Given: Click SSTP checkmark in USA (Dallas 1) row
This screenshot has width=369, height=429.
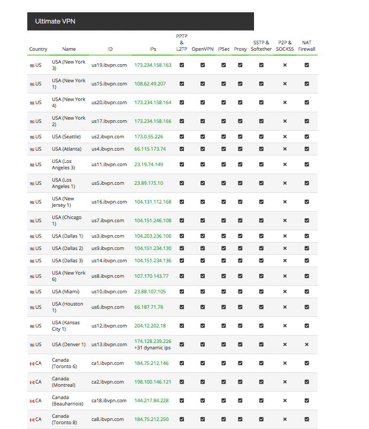Looking at the screenshot, I should click(262, 236).
